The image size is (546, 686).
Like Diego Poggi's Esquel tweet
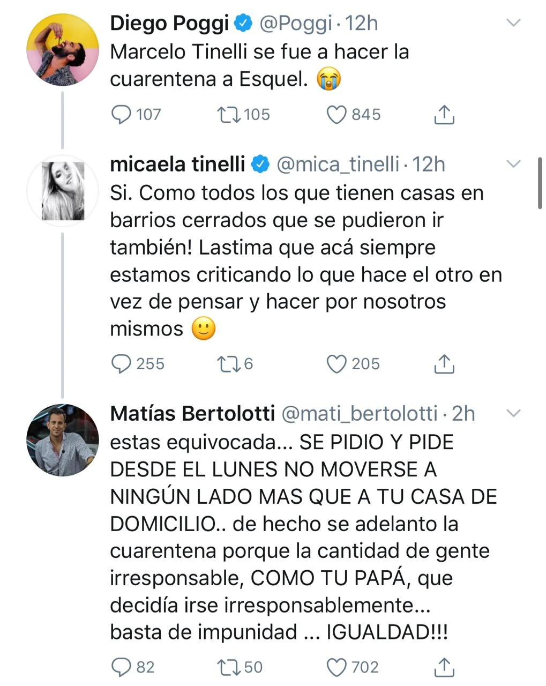click(336, 115)
